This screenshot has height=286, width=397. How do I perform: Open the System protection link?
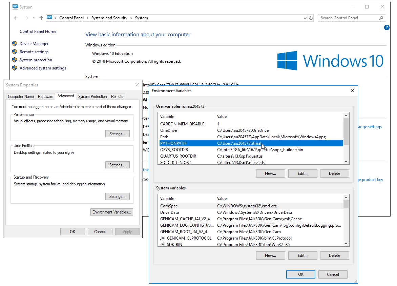36,60
